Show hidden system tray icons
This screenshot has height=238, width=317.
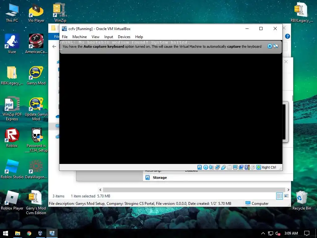click(x=263, y=233)
